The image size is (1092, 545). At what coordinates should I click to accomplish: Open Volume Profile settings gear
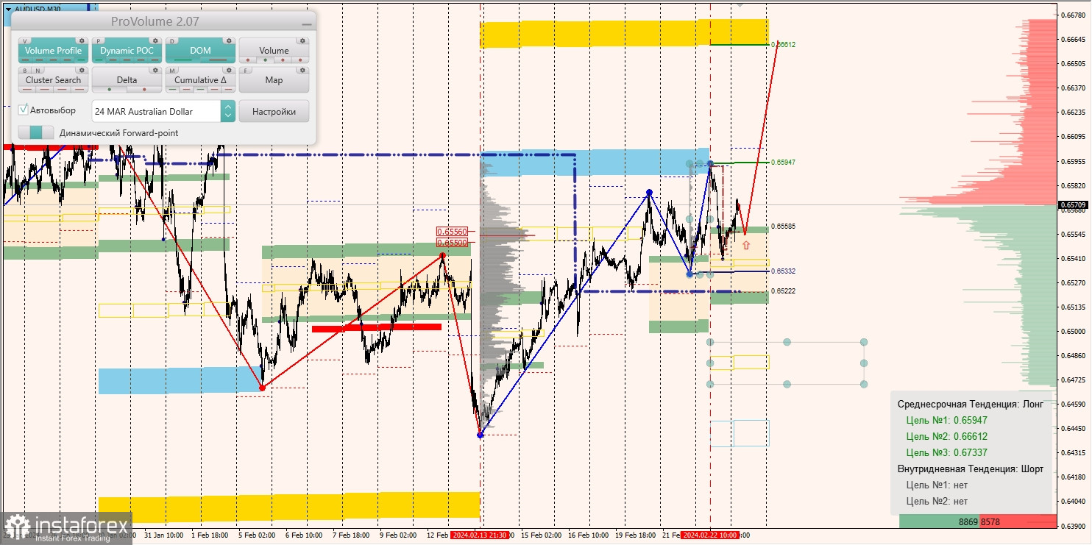pyautogui.click(x=82, y=41)
